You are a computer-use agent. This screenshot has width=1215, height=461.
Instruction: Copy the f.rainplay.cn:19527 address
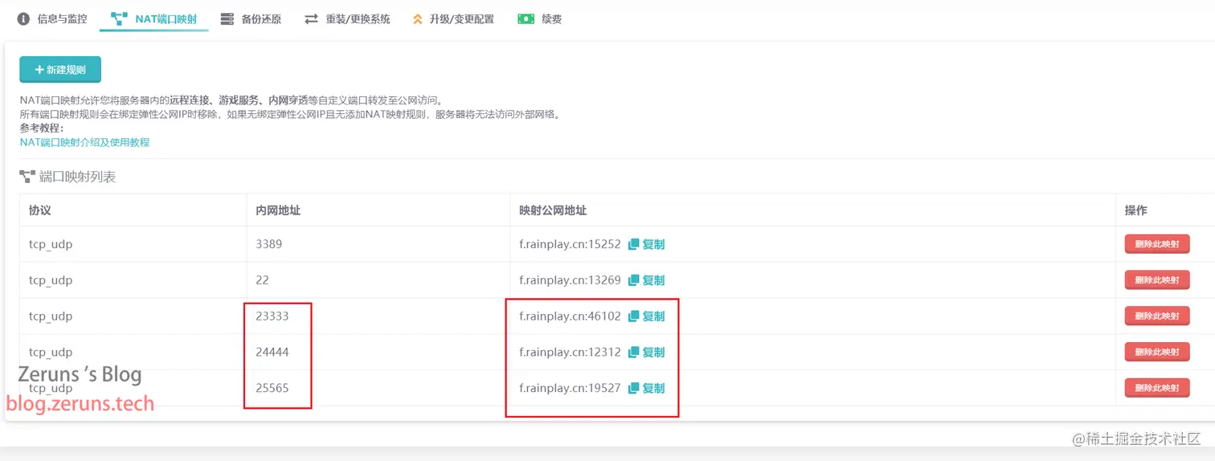(x=646, y=388)
